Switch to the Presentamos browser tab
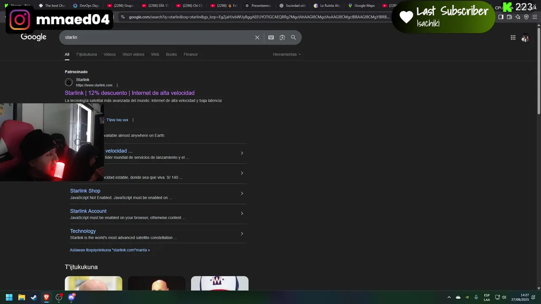 tap(258, 5)
